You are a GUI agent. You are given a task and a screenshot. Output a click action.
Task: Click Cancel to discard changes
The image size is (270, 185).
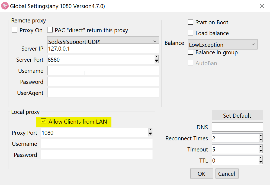coord(227,174)
